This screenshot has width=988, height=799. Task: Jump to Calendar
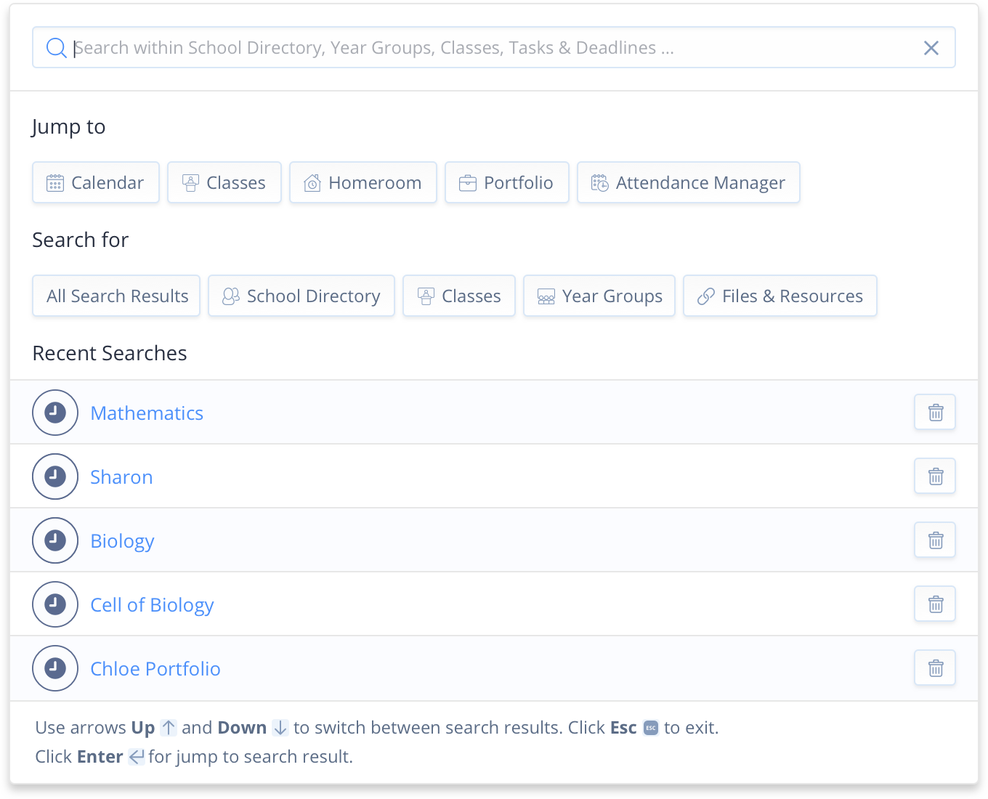(96, 183)
